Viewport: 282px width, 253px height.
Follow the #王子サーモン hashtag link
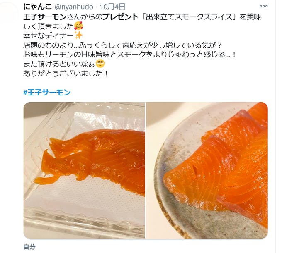point(47,93)
